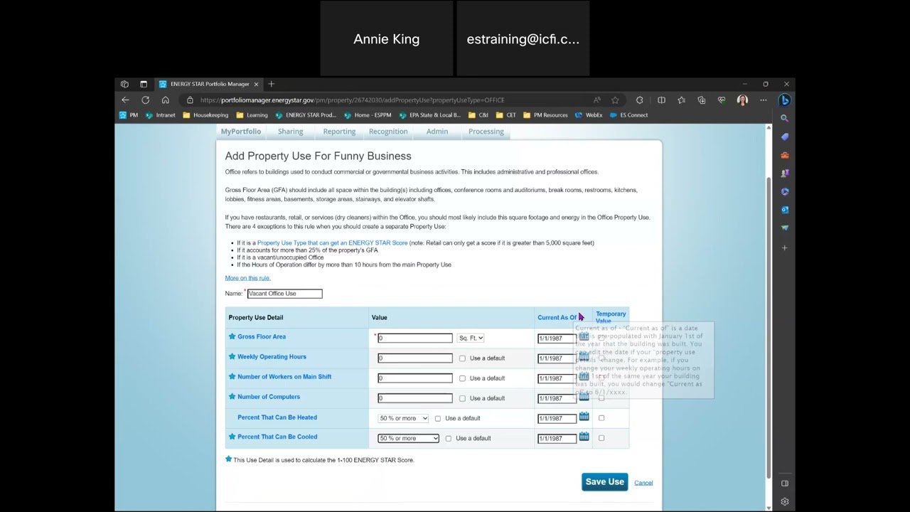The height and width of the screenshot is (512, 910).
Task: Open the Housekeeping bookmarks folder
Action: pyautogui.click(x=205, y=115)
